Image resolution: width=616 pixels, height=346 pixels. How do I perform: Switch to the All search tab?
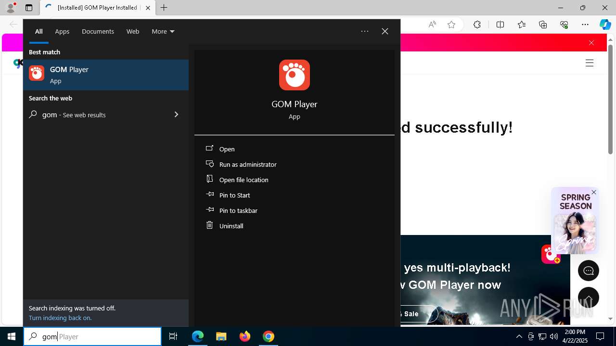point(39,31)
